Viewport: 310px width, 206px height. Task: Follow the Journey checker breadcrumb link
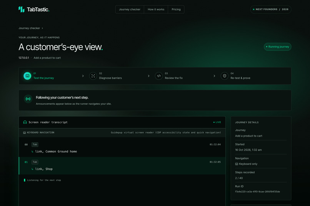click(x=29, y=28)
